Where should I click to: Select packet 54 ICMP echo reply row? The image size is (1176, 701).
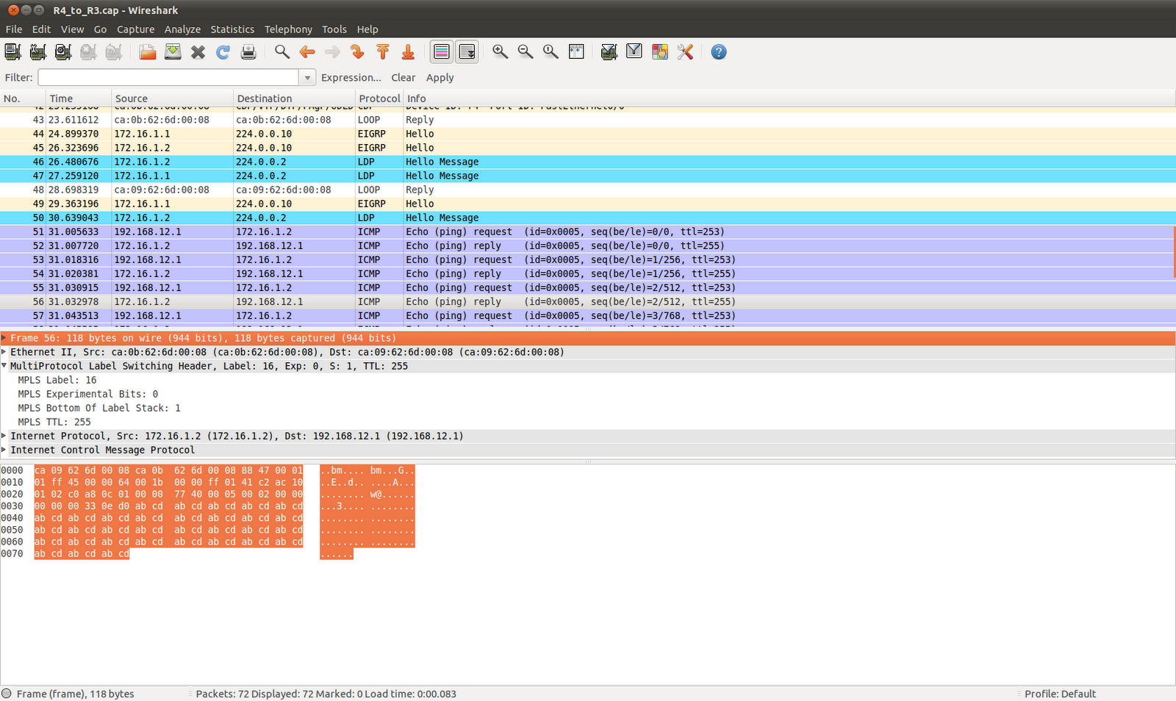pos(587,273)
